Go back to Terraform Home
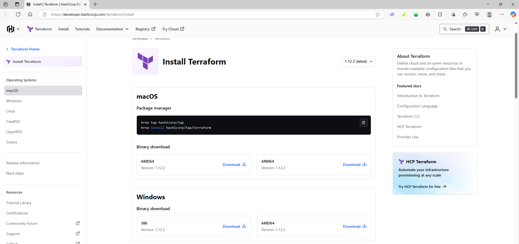 click(23, 49)
